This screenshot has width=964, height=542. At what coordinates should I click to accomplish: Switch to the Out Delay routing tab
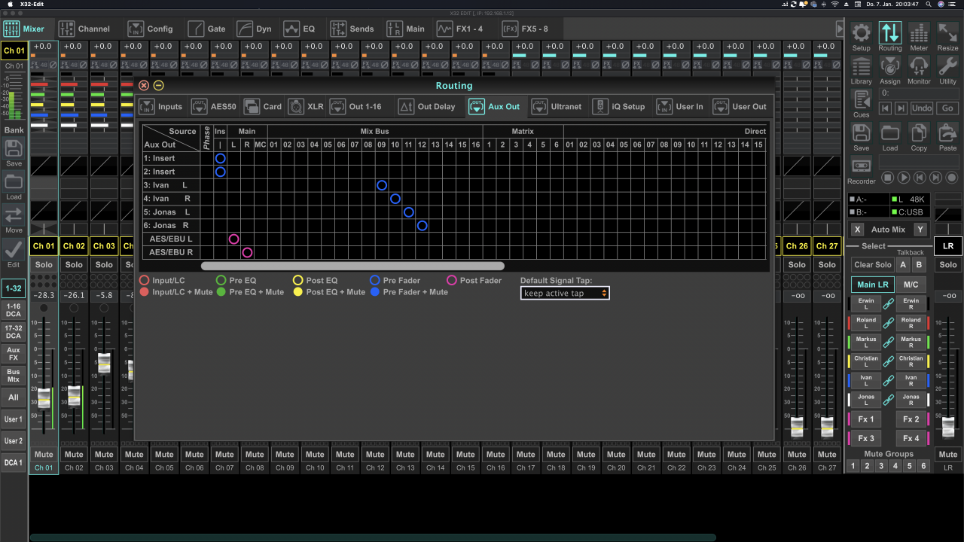click(x=427, y=106)
